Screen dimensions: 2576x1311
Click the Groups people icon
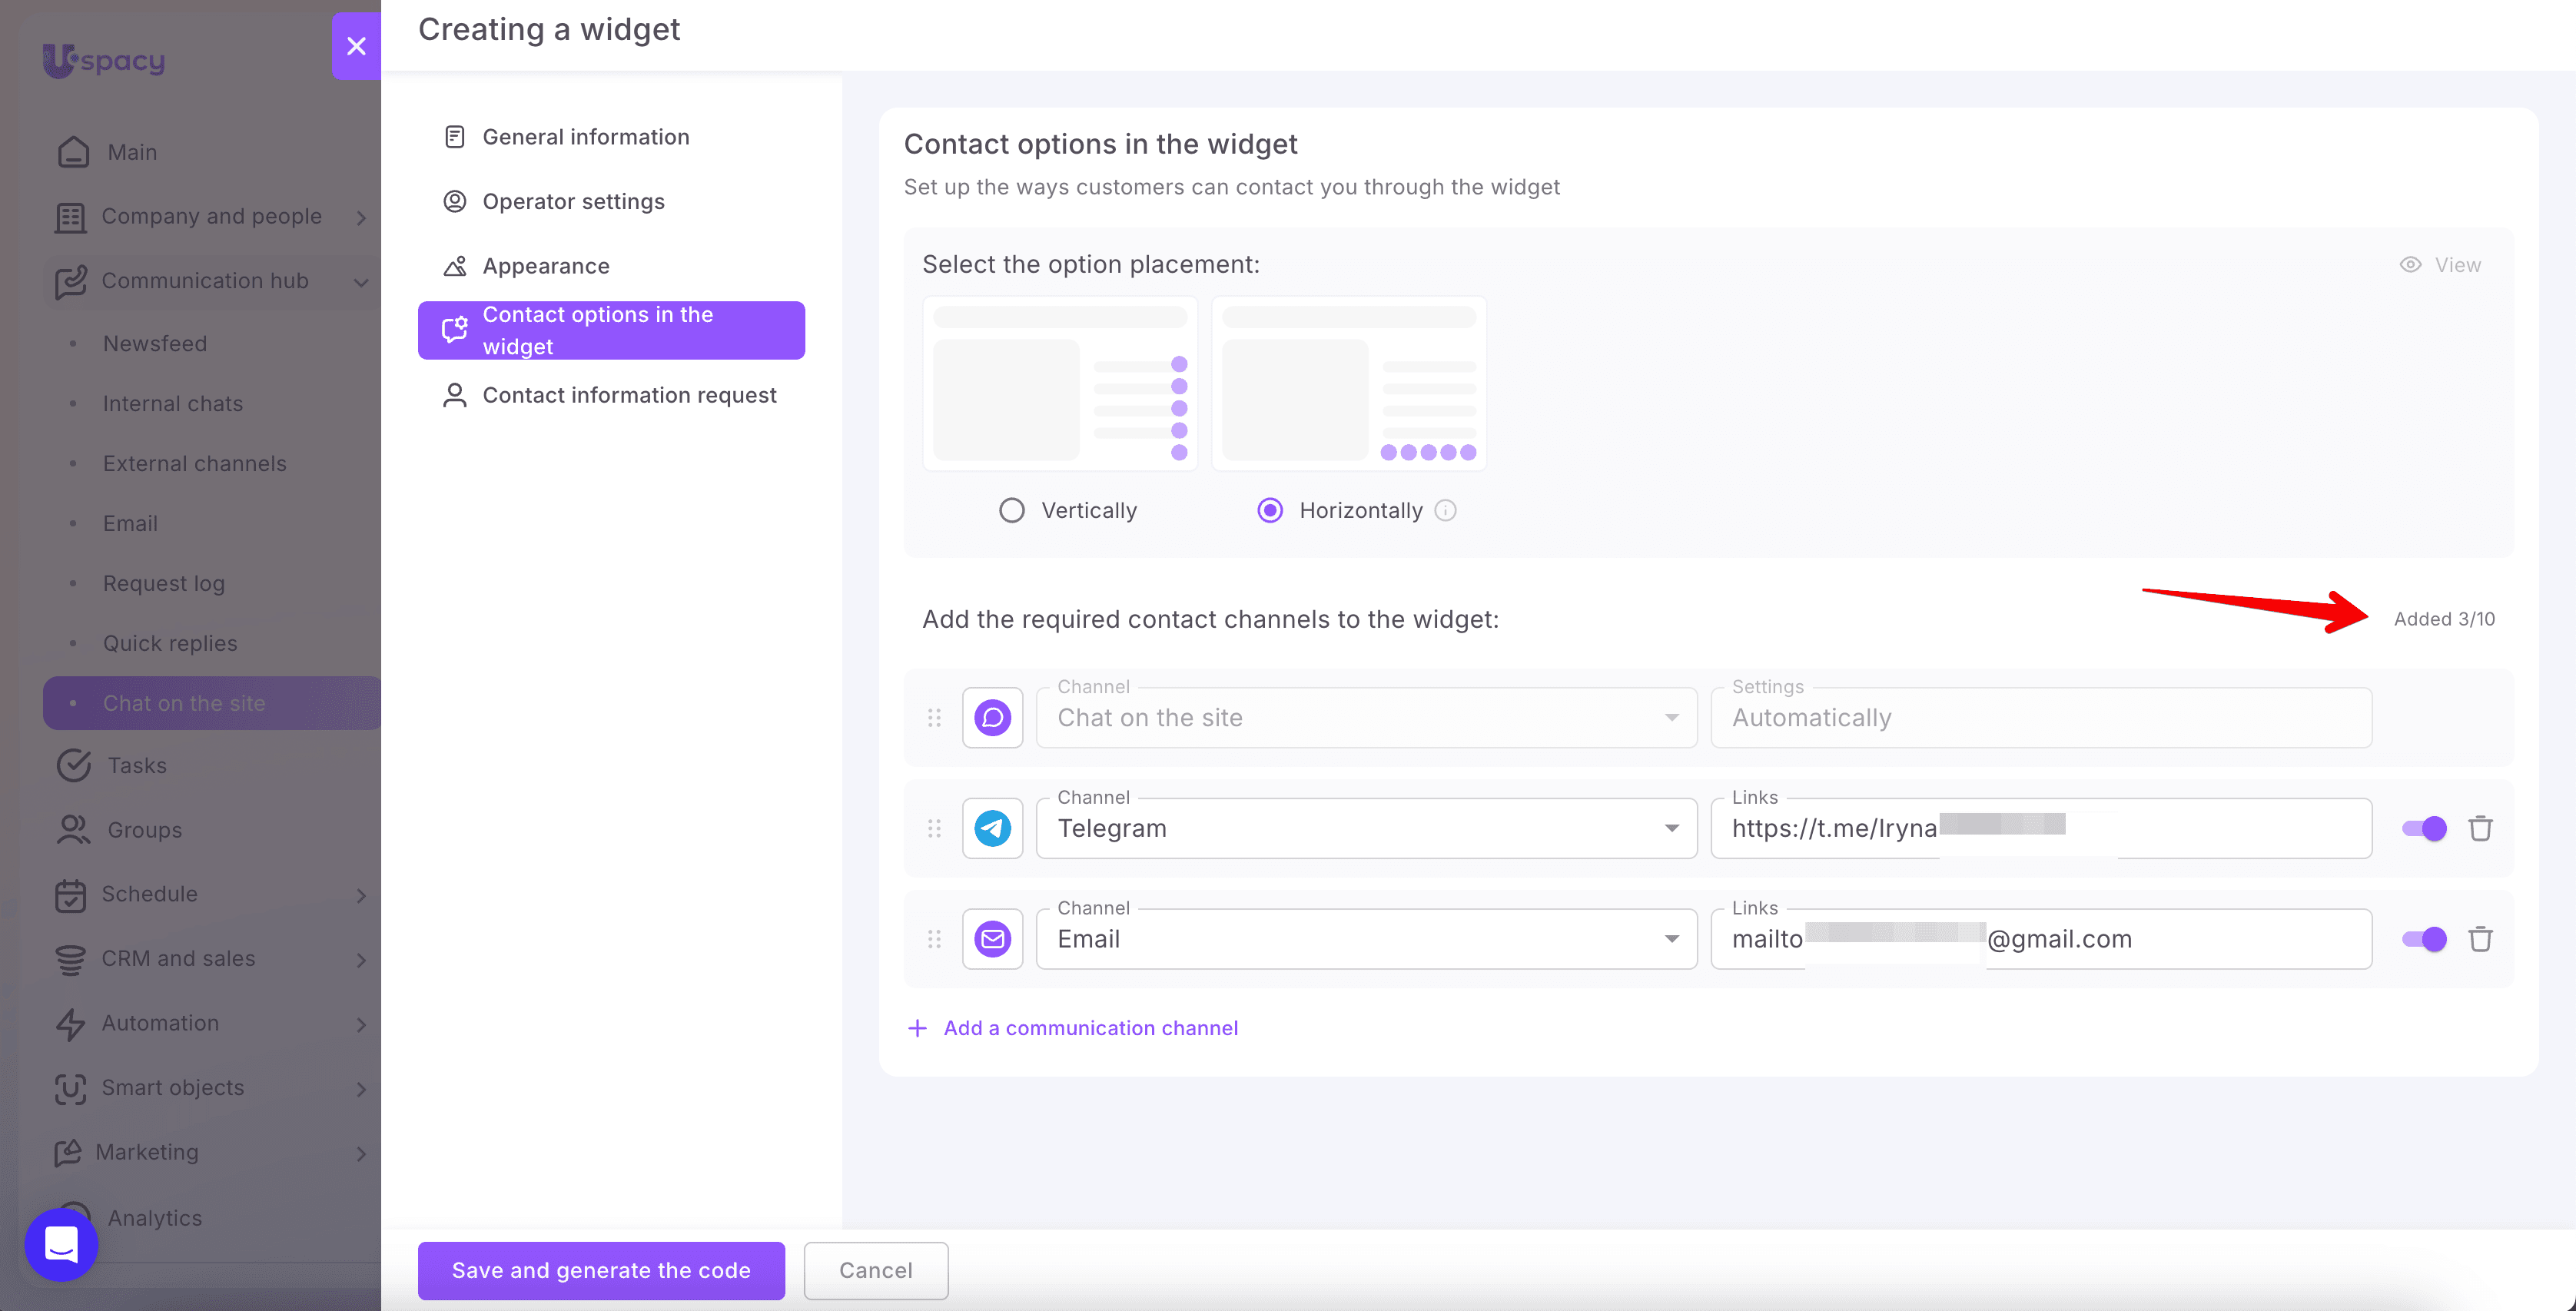[x=73, y=830]
